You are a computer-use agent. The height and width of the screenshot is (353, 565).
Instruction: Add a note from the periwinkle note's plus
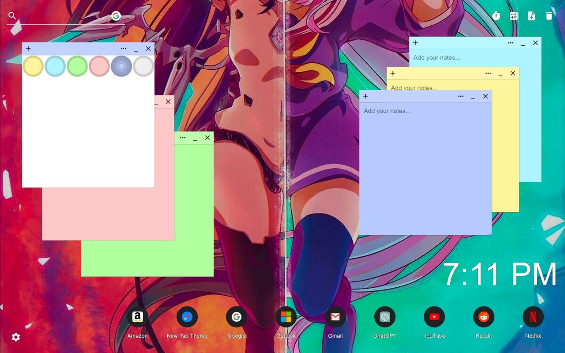point(365,96)
